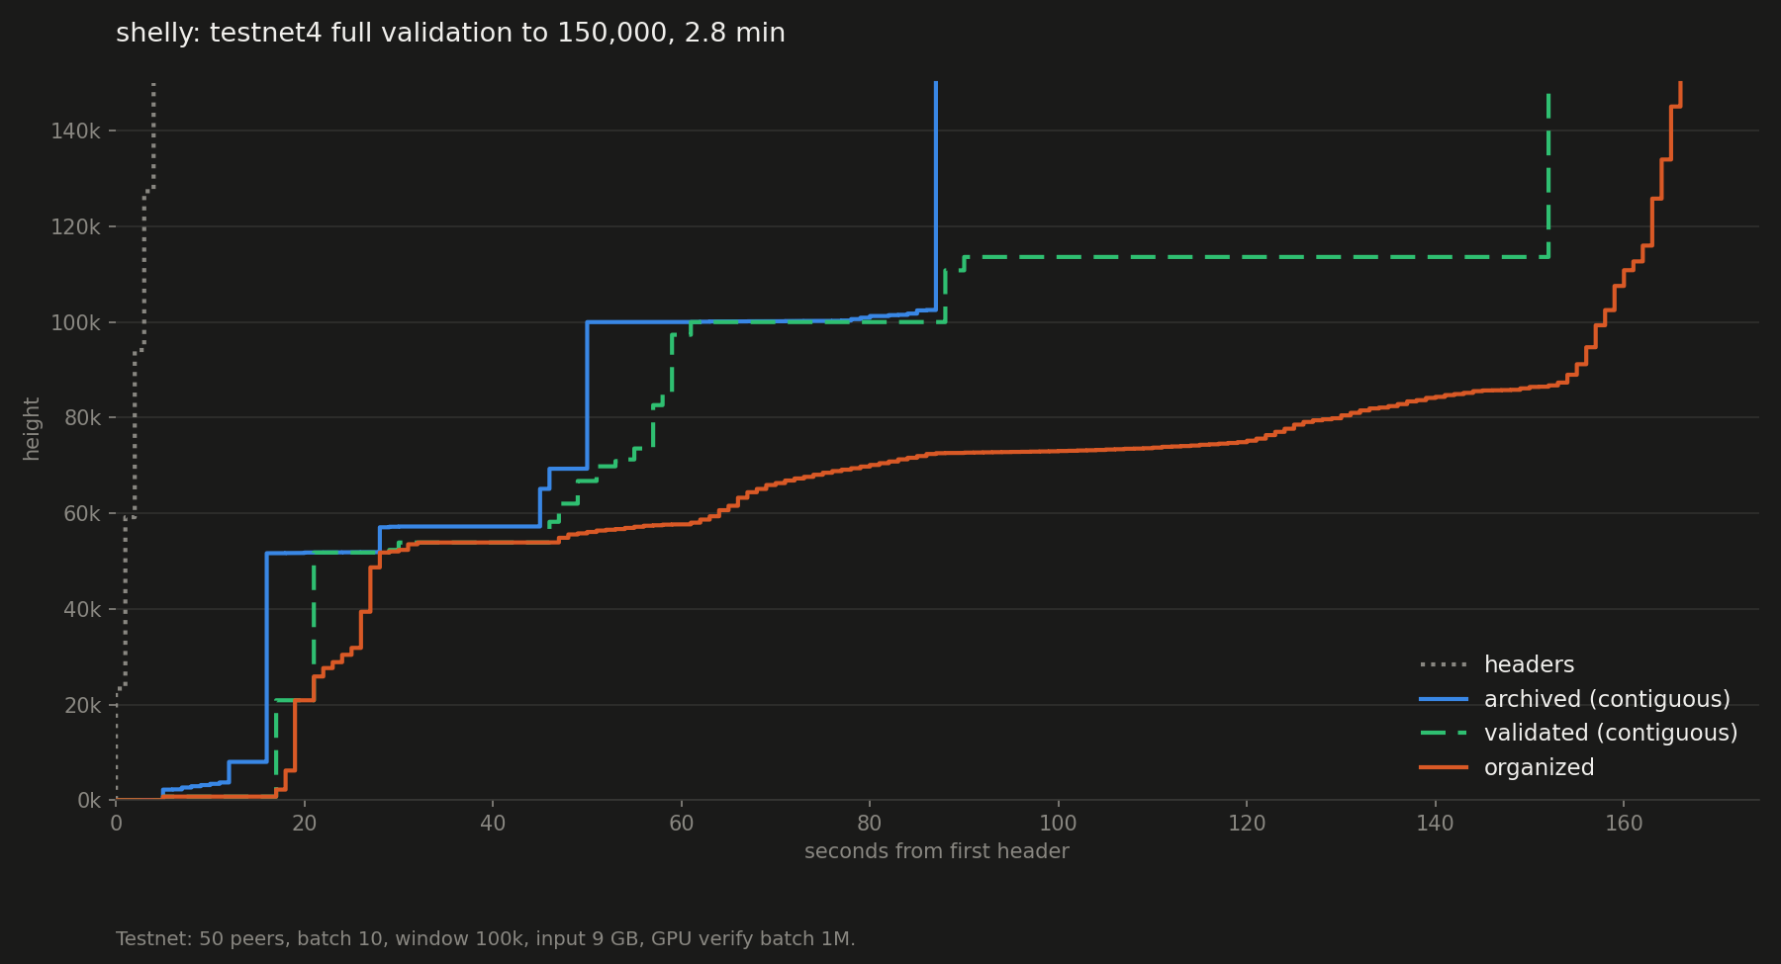Viewport: 1781px width, 964px height.
Task: Click the 'seconds from first header' axis label
Action: [x=936, y=851]
